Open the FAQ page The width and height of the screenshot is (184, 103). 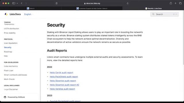click(x=6, y=56)
